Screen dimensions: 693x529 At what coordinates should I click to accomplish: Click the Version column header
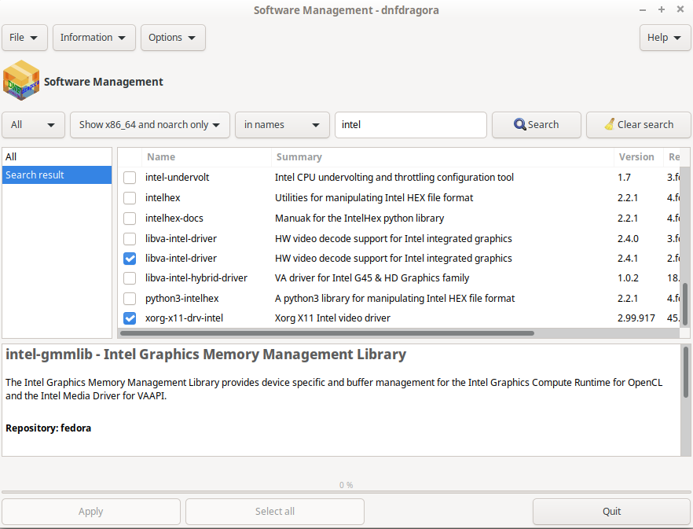pos(638,157)
